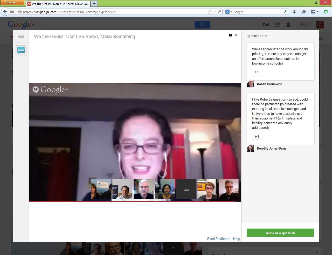Open the notifications bell

click(x=288, y=25)
